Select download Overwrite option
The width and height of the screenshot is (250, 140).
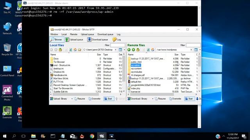click(x=175, y=99)
